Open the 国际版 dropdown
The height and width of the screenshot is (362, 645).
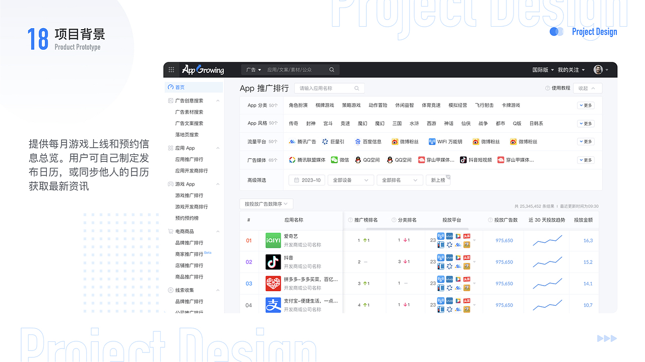click(543, 70)
